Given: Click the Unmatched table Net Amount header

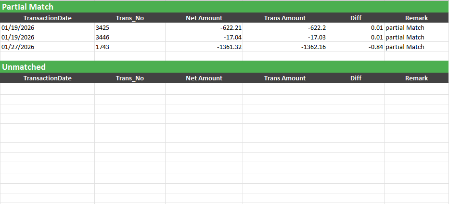Looking at the screenshot, I should click(204, 78).
